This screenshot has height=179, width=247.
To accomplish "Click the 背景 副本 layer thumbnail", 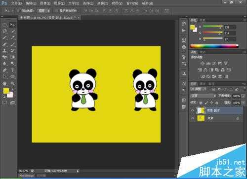I will click(201, 110).
